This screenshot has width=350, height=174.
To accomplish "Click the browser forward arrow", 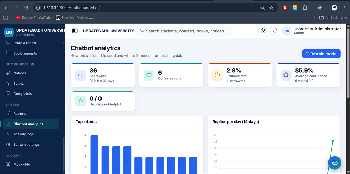I will pos(16,8).
